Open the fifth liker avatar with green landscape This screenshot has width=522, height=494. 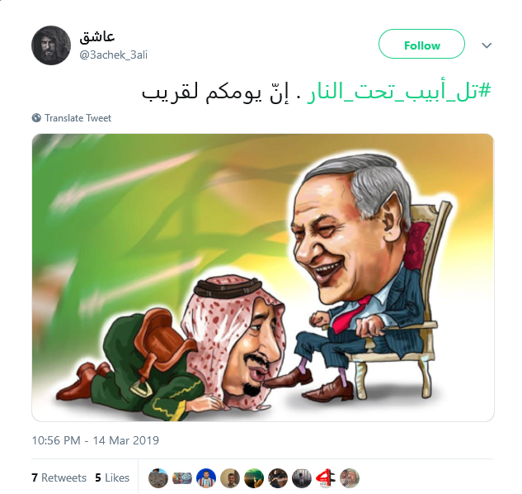point(254,478)
